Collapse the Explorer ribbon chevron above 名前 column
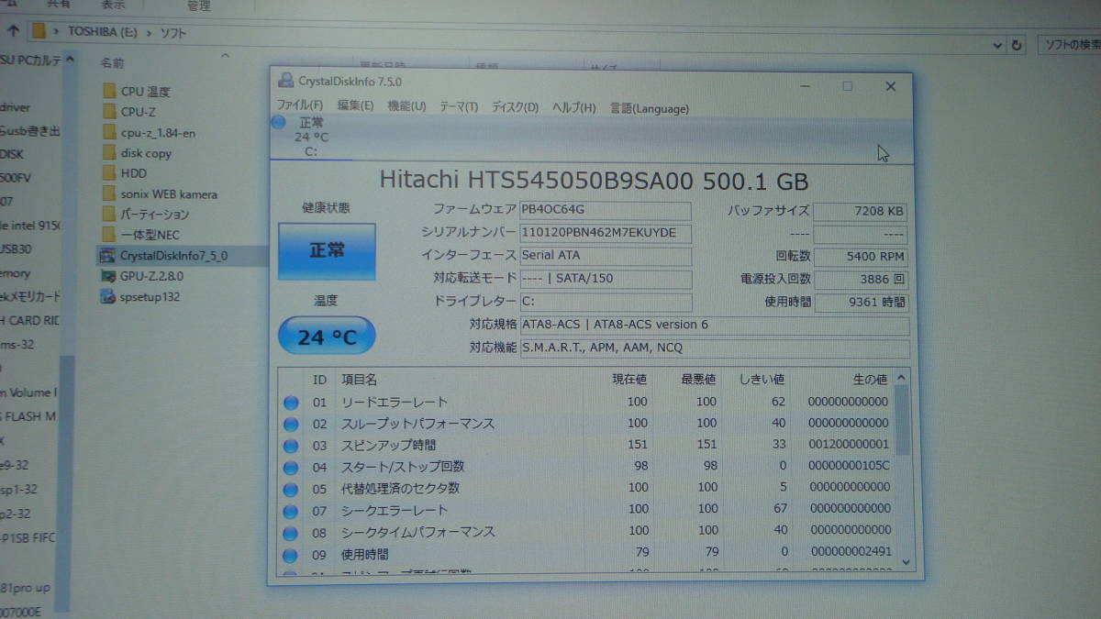The image size is (1101, 619). tap(226, 56)
